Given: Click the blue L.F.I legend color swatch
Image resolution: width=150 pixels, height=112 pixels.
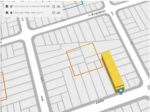Looking at the screenshot, I should (x=11, y=13).
